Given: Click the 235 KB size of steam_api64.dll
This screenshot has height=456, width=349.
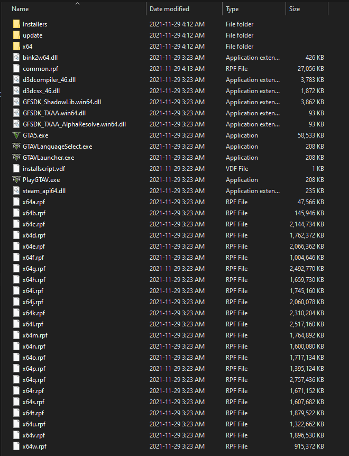Looking at the screenshot, I should pos(315,191).
